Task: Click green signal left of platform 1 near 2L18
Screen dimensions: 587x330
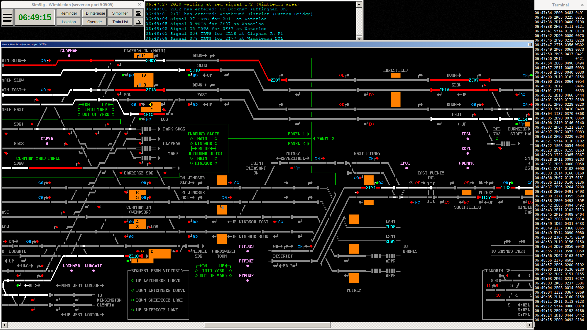Action: (128, 261)
